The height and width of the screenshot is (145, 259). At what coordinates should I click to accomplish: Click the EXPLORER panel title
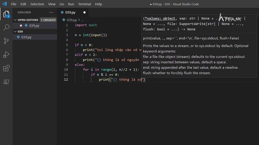click(x=24, y=12)
